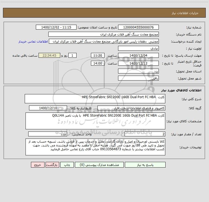Image resolution: width=209 pixels, height=202 pixels.
Task: Click the label تاریخ و ساعت اعلان عمومی
Action: point(97,27)
